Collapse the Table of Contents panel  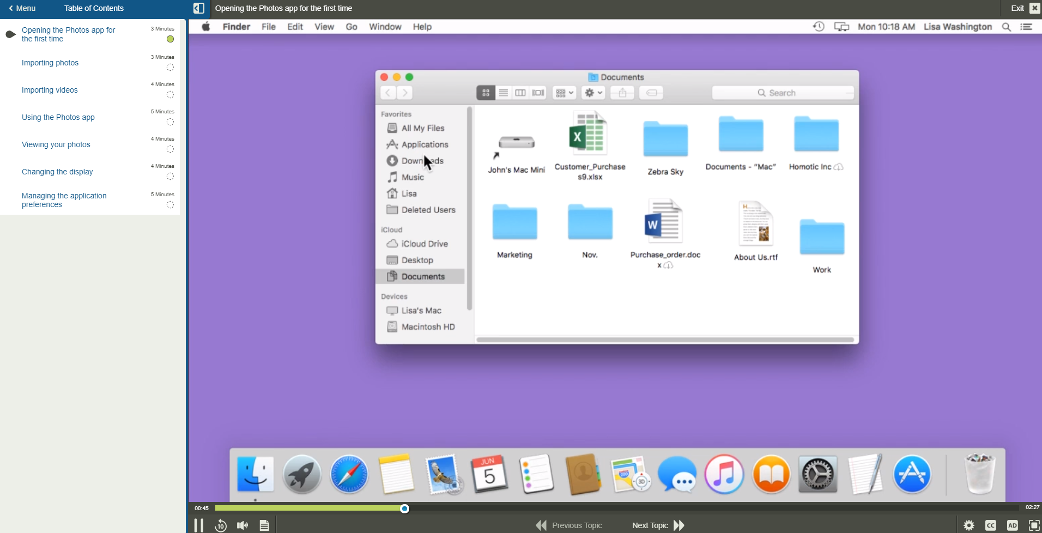pos(198,8)
